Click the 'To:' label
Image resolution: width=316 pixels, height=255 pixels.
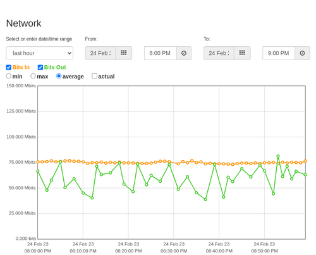pos(207,39)
